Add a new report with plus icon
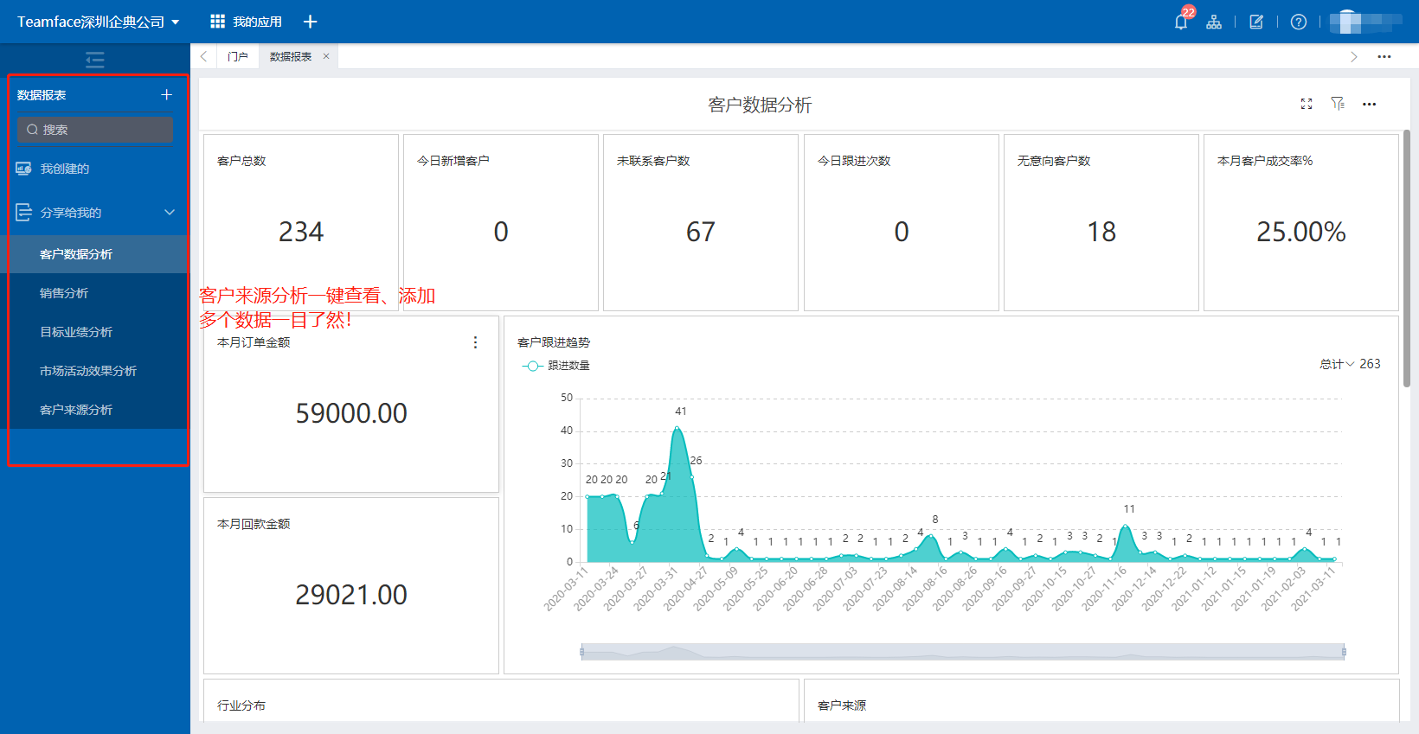This screenshot has height=734, width=1419. click(166, 95)
